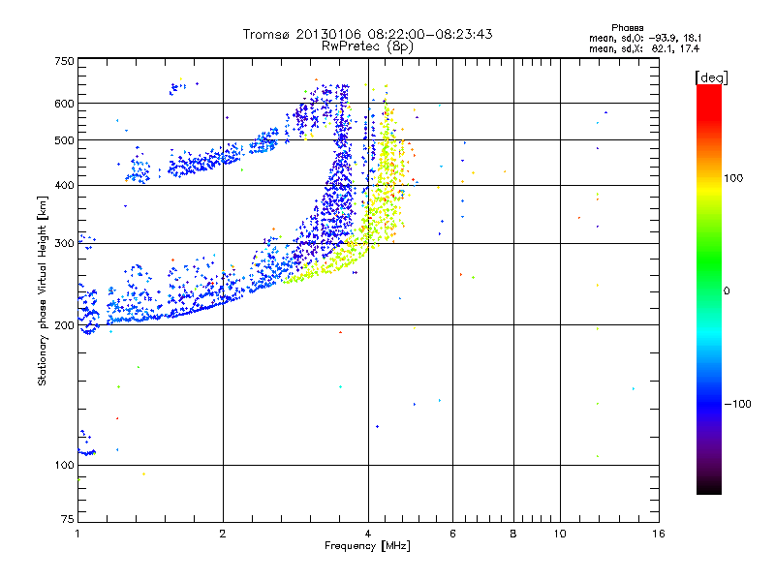Click the x-axis tick label '6'
775x581 pixels.
click(452, 534)
